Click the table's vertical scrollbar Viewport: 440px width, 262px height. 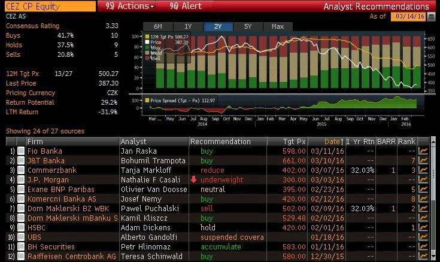click(433, 199)
